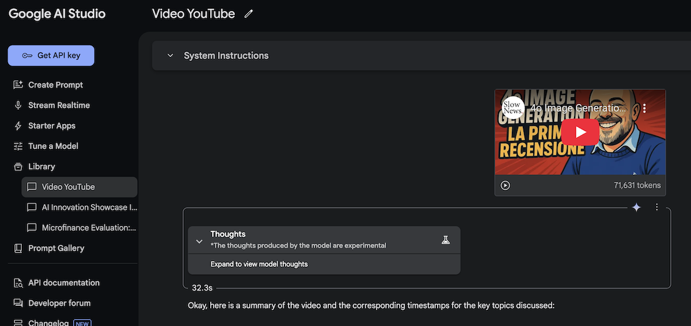This screenshot has width=691, height=326.
Task: Open the Microfinance Evaluation library entry
Action: (79, 228)
